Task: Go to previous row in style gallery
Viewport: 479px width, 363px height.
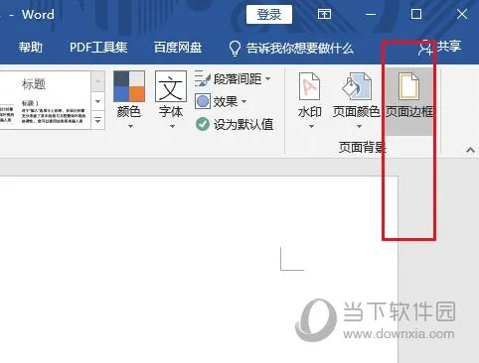Action: point(98,81)
